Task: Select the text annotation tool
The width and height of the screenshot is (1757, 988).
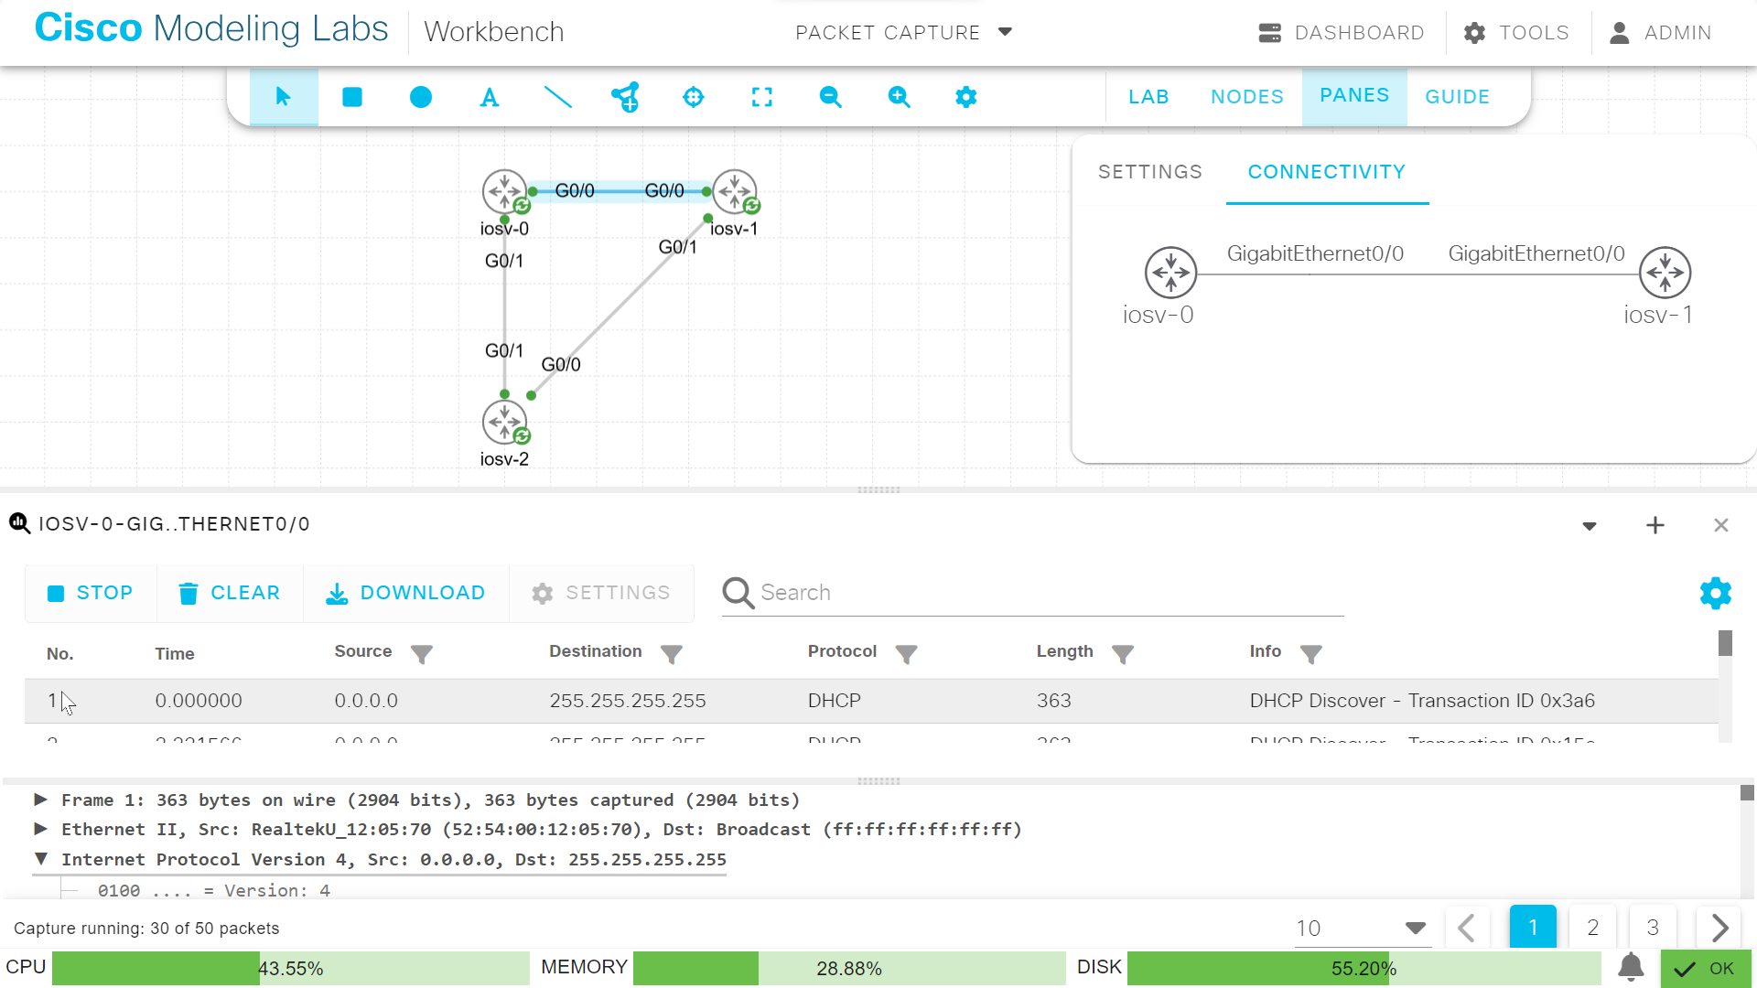Action: click(490, 97)
